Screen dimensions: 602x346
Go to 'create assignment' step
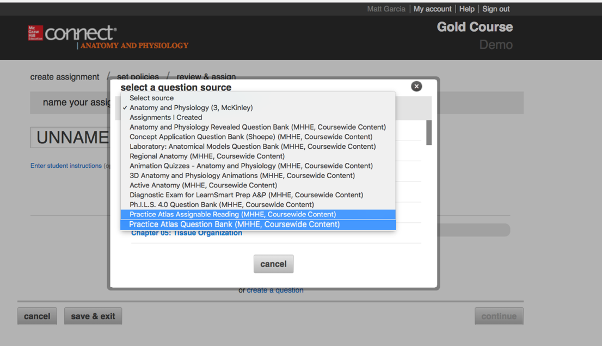pos(65,77)
